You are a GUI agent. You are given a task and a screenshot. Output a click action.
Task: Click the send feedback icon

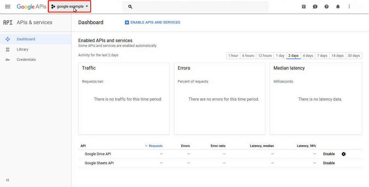point(315,7)
